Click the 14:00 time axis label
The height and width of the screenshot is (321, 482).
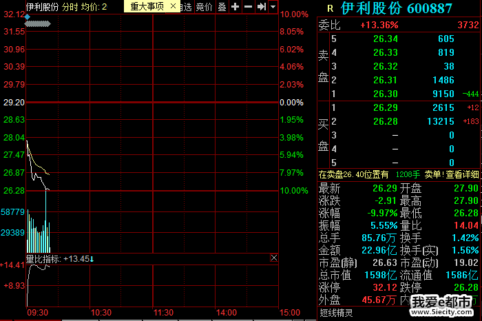[227, 313]
